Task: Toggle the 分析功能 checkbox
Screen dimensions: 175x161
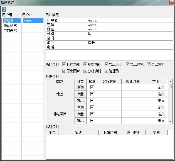Action: (85, 71)
